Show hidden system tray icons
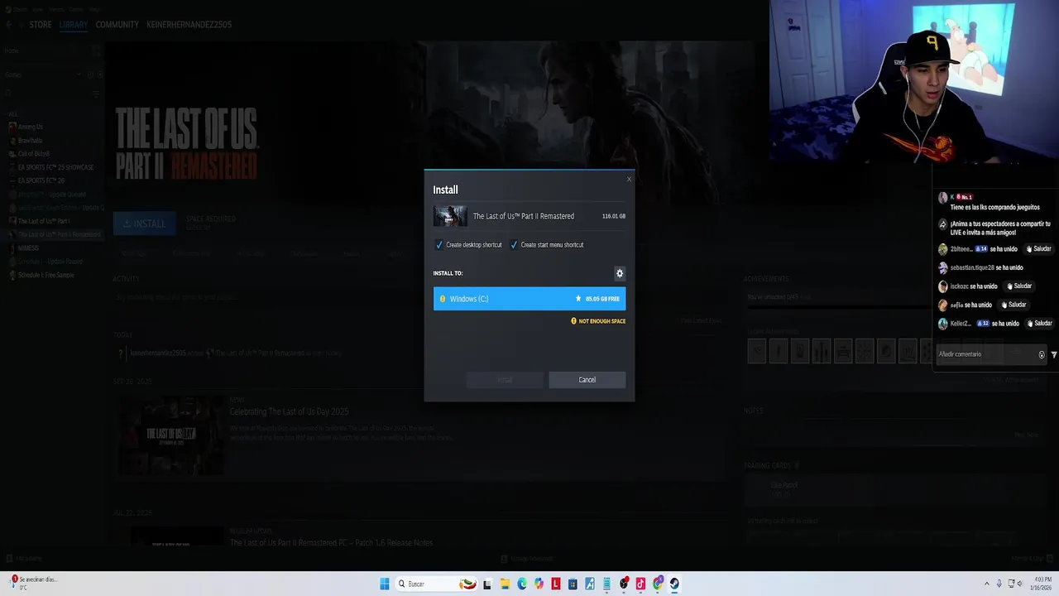The width and height of the screenshot is (1059, 596). click(x=986, y=584)
